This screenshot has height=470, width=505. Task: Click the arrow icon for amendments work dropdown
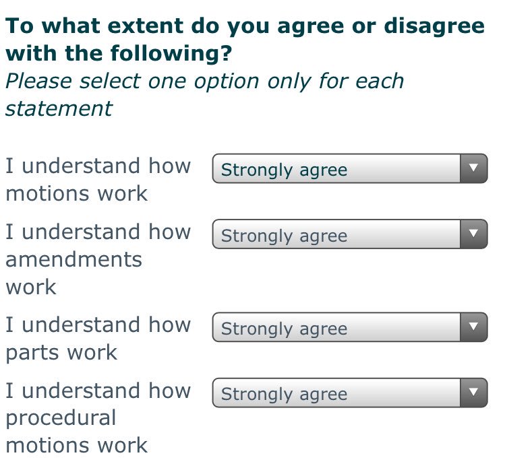[x=473, y=234]
